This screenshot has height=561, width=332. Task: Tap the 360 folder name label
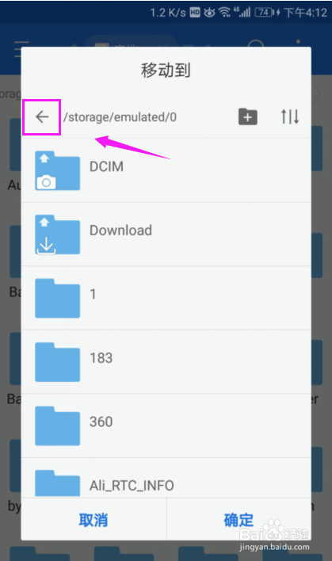[x=101, y=422]
